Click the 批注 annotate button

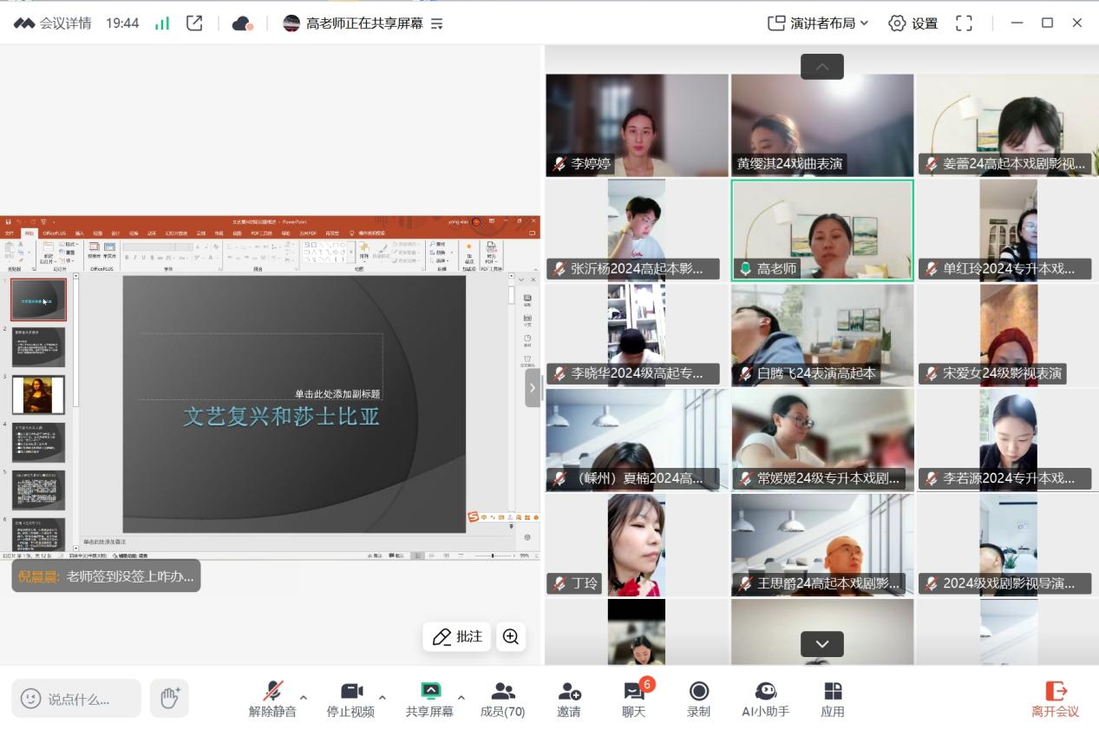click(x=457, y=636)
